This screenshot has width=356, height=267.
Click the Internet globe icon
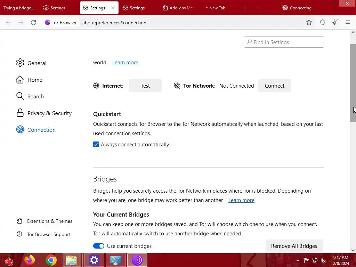click(96, 86)
